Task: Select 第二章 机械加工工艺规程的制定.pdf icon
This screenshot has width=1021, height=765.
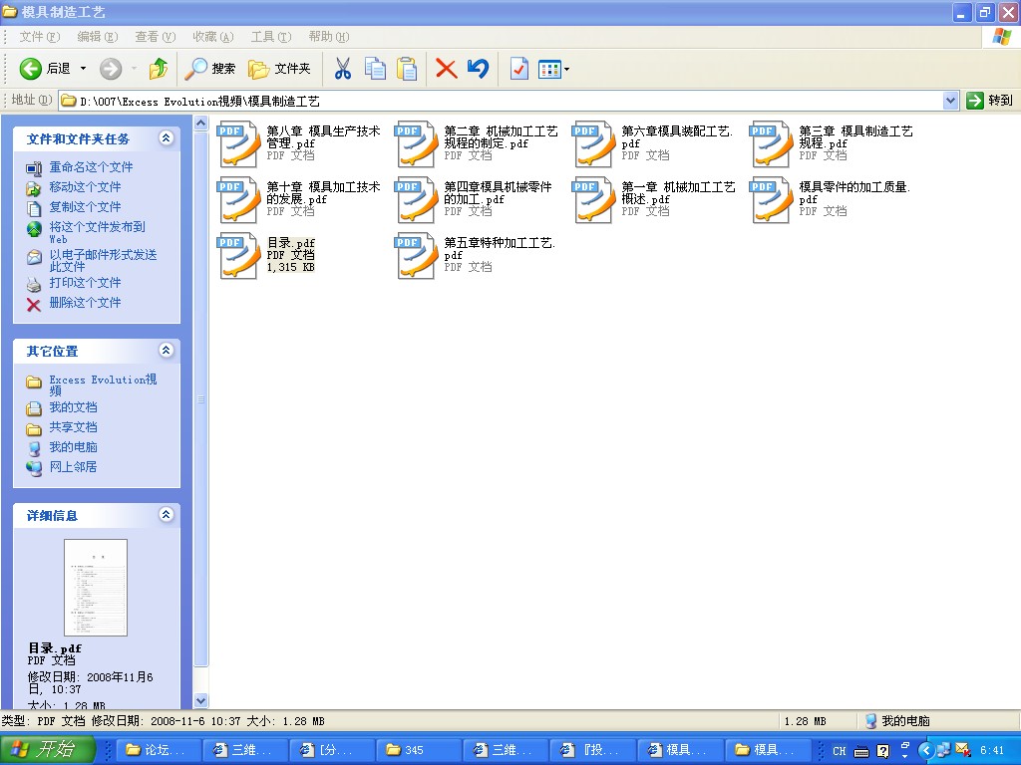Action: [x=416, y=143]
